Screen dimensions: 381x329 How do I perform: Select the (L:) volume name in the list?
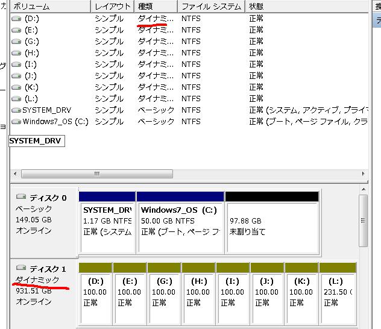coord(31,99)
